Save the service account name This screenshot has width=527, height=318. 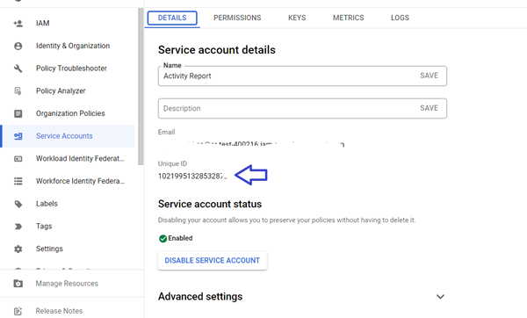point(429,76)
